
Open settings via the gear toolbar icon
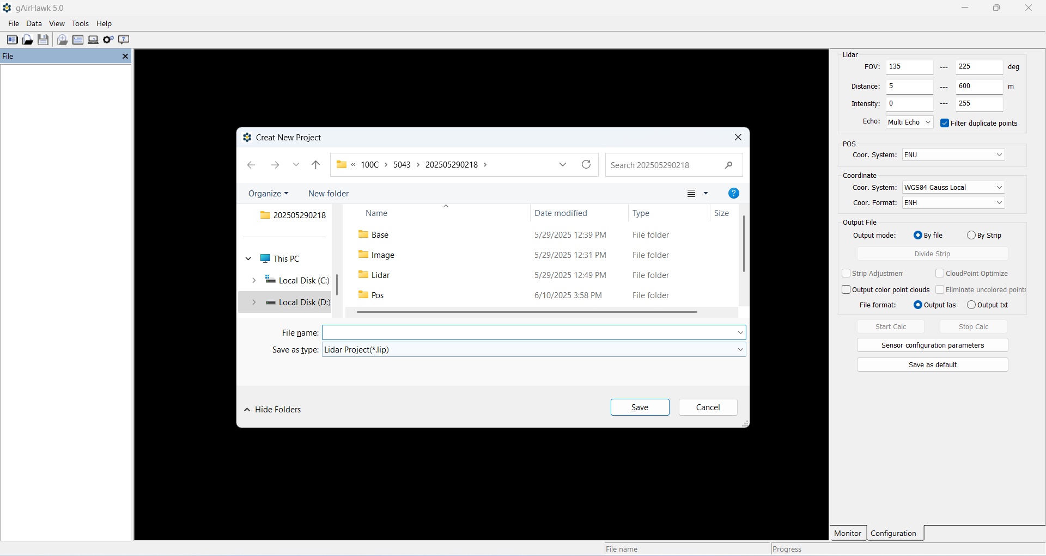[108, 40]
